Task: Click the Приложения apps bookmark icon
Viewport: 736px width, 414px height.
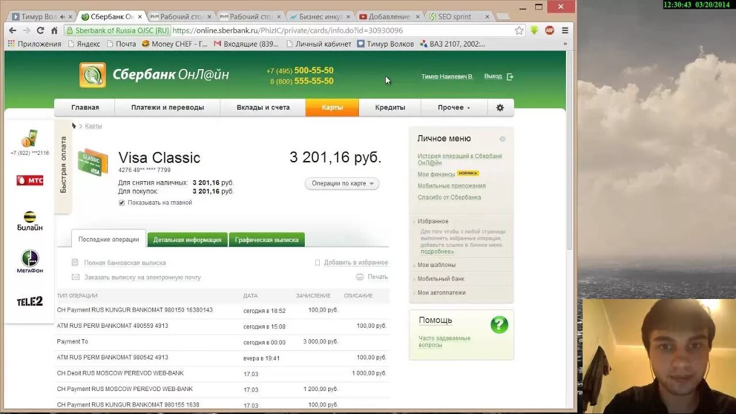Action: click(x=11, y=44)
